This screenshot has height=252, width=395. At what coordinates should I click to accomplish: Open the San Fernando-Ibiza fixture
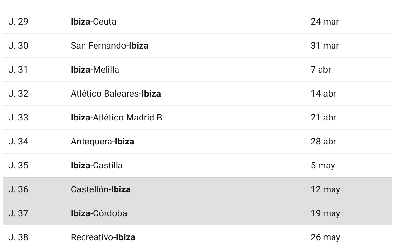[109, 45]
